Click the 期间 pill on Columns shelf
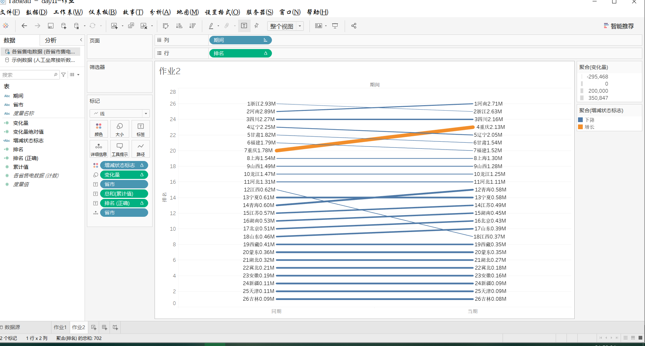Viewport: 645px width, 346px height. 240,40
